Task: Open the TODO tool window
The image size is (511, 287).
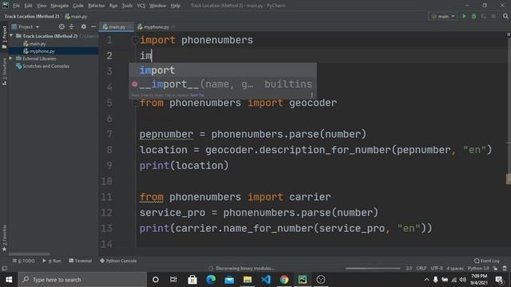Action: [x=23, y=261]
